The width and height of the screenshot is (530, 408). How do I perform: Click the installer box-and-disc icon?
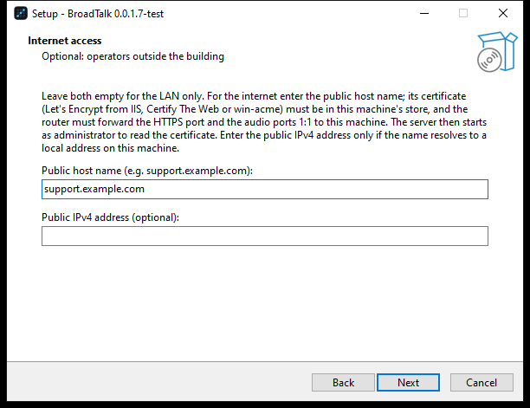tap(497, 52)
